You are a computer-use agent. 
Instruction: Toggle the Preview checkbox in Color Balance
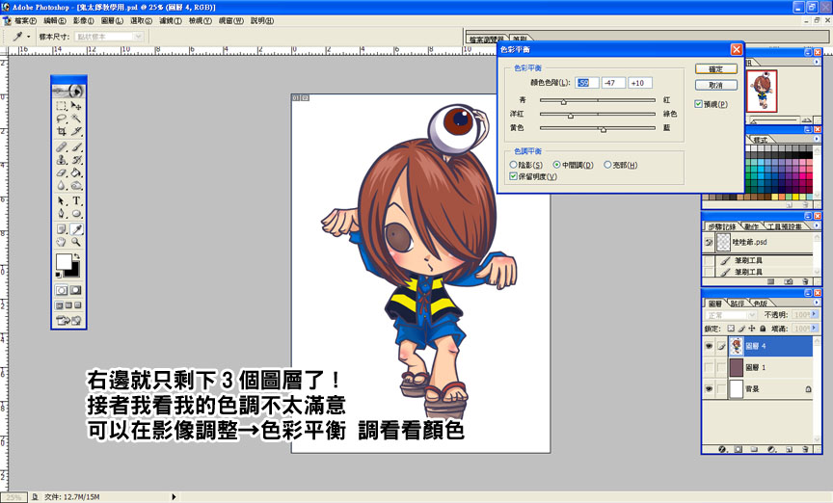[x=699, y=104]
